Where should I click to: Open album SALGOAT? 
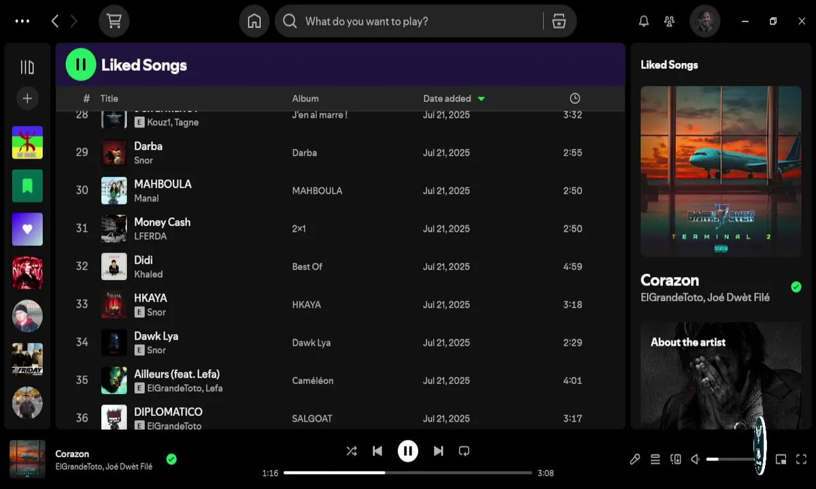312,419
